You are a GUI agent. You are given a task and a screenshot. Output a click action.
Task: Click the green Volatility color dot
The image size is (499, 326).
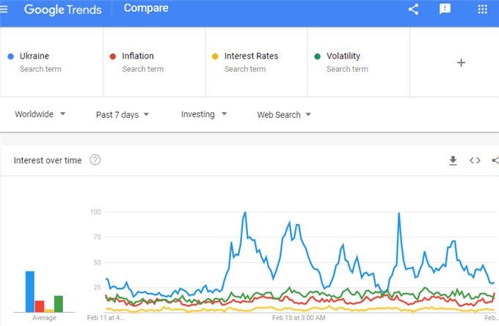coord(317,56)
